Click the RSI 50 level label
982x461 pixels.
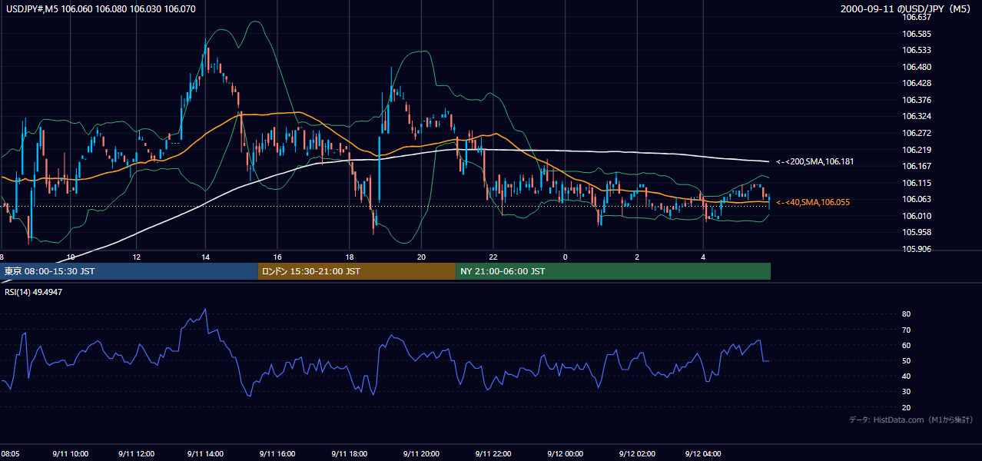pyautogui.click(x=906, y=360)
